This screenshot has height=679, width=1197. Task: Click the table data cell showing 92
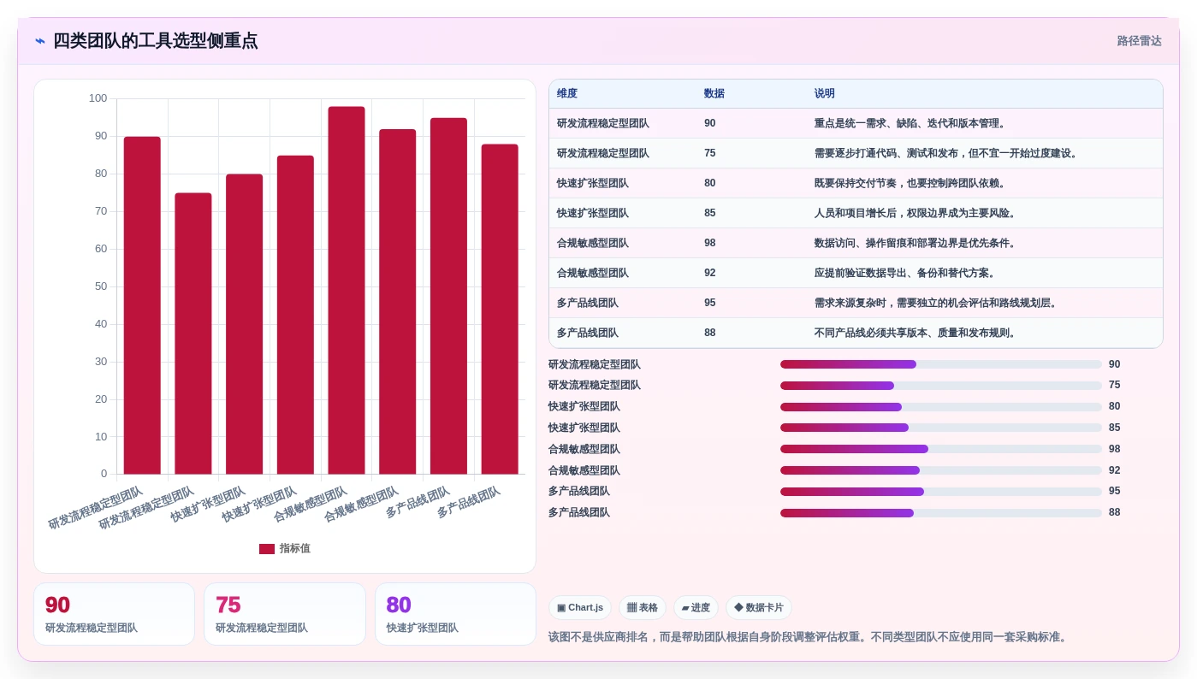point(710,273)
